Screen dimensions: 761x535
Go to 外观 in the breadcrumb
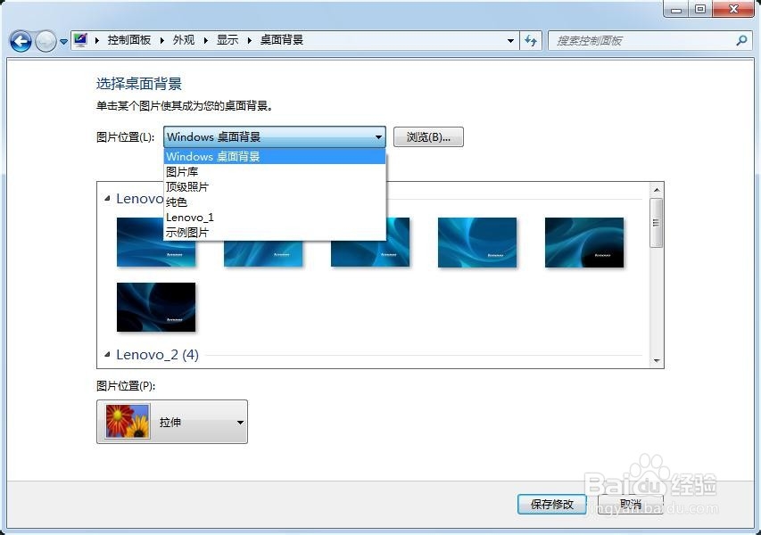coord(184,40)
